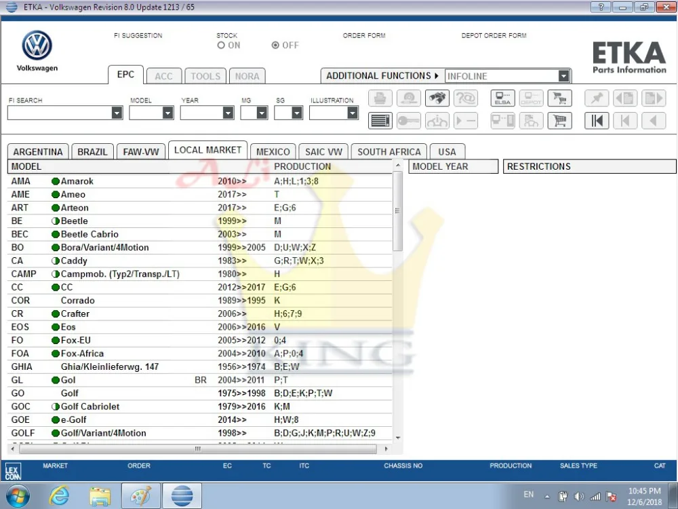Click the greyed skip-back bar-arrow icon
This screenshot has height=509, width=678.
pyautogui.click(x=625, y=121)
